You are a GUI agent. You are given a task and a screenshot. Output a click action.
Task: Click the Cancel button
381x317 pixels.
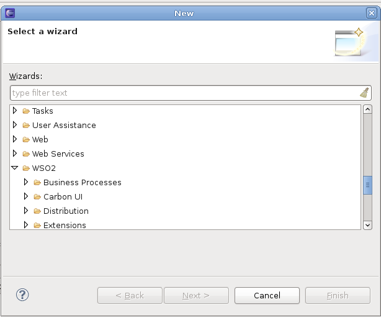tap(267, 296)
